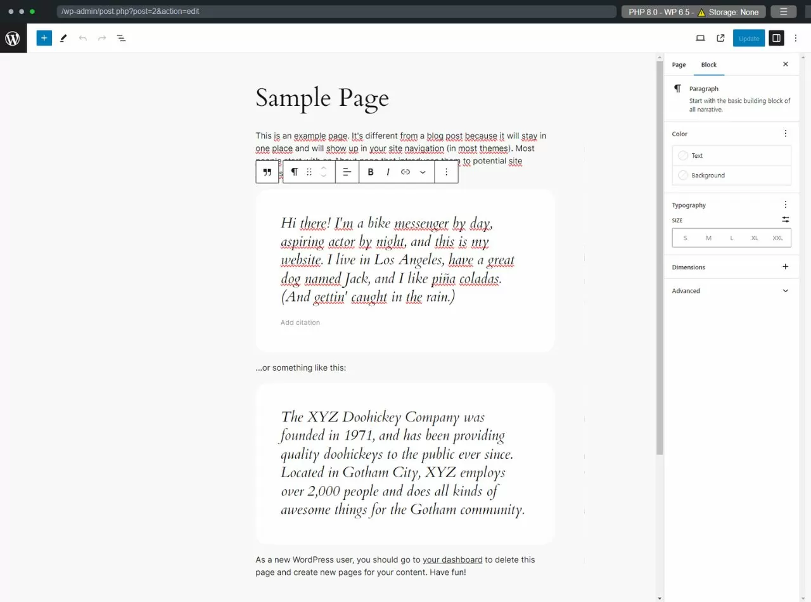Apply italic formatting to the paragraph
Viewport: 811px width, 602px height.
coord(388,172)
